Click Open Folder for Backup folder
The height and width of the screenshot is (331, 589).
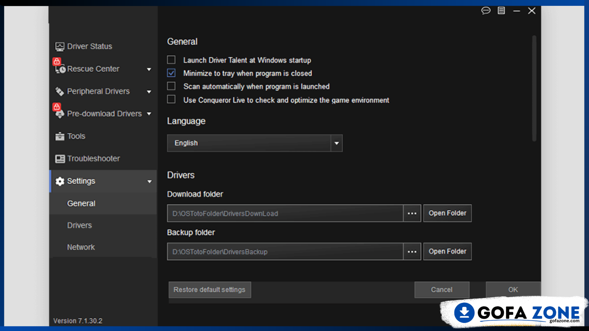447,252
